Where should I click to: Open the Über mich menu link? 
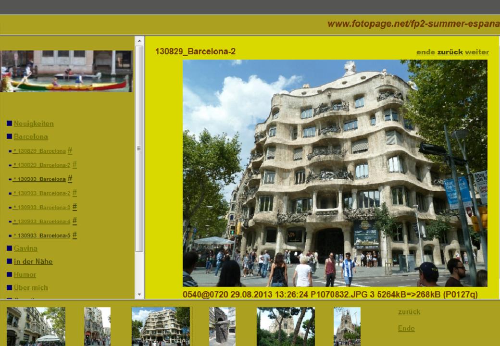31,288
